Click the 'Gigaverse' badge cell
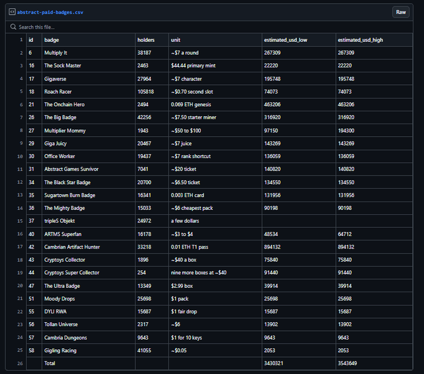 (x=89, y=79)
